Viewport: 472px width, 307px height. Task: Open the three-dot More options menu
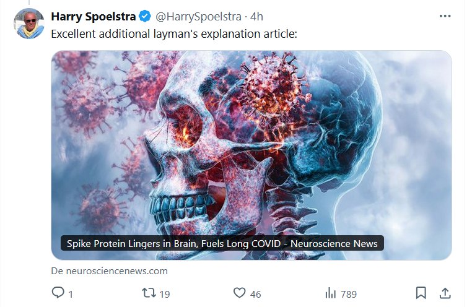pyautogui.click(x=445, y=16)
